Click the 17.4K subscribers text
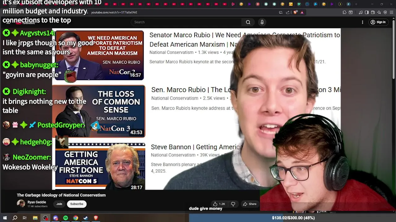Screen dimensions: 396x222 click(37, 206)
